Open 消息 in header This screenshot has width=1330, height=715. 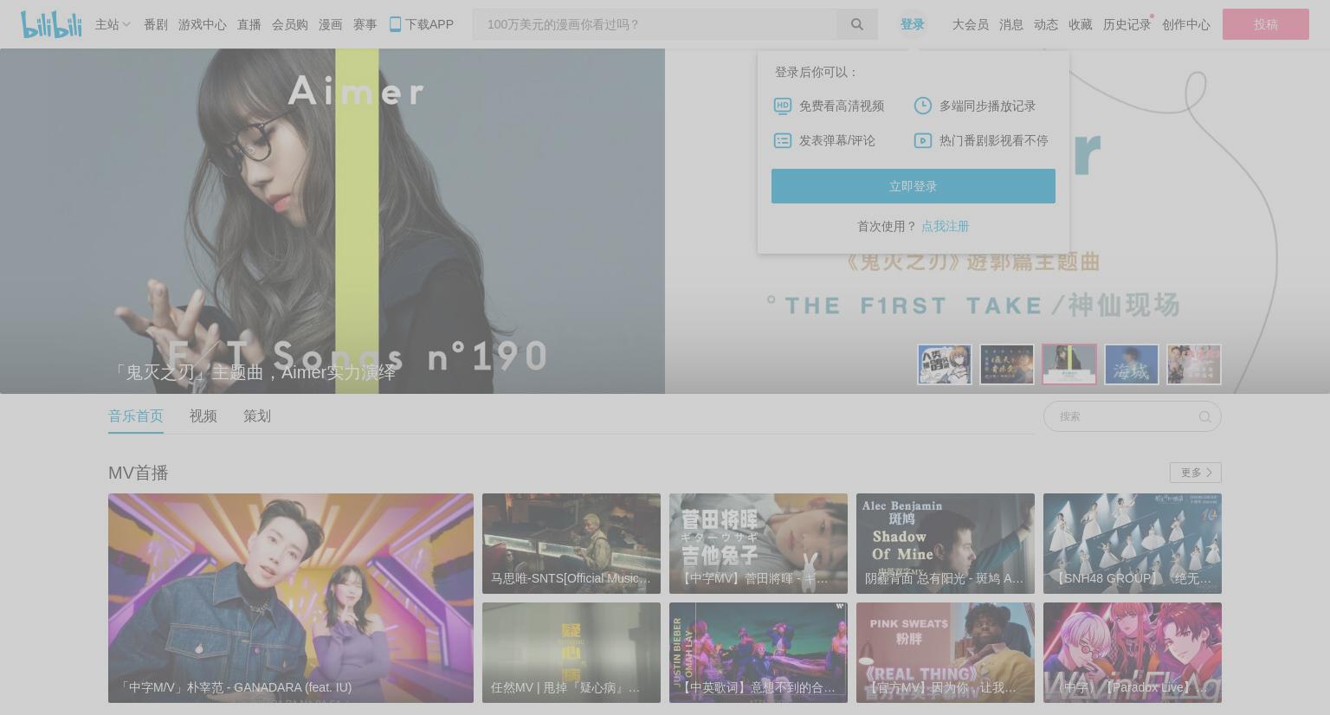click(x=1011, y=24)
